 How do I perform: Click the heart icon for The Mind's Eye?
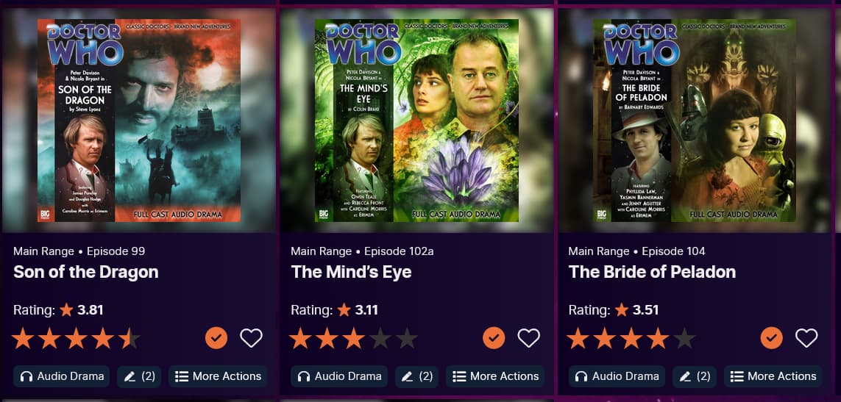pos(528,338)
